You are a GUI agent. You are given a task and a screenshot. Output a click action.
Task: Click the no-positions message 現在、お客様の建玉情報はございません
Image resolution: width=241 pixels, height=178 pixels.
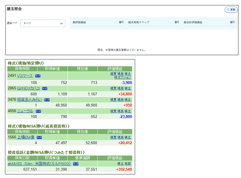(x=122, y=50)
